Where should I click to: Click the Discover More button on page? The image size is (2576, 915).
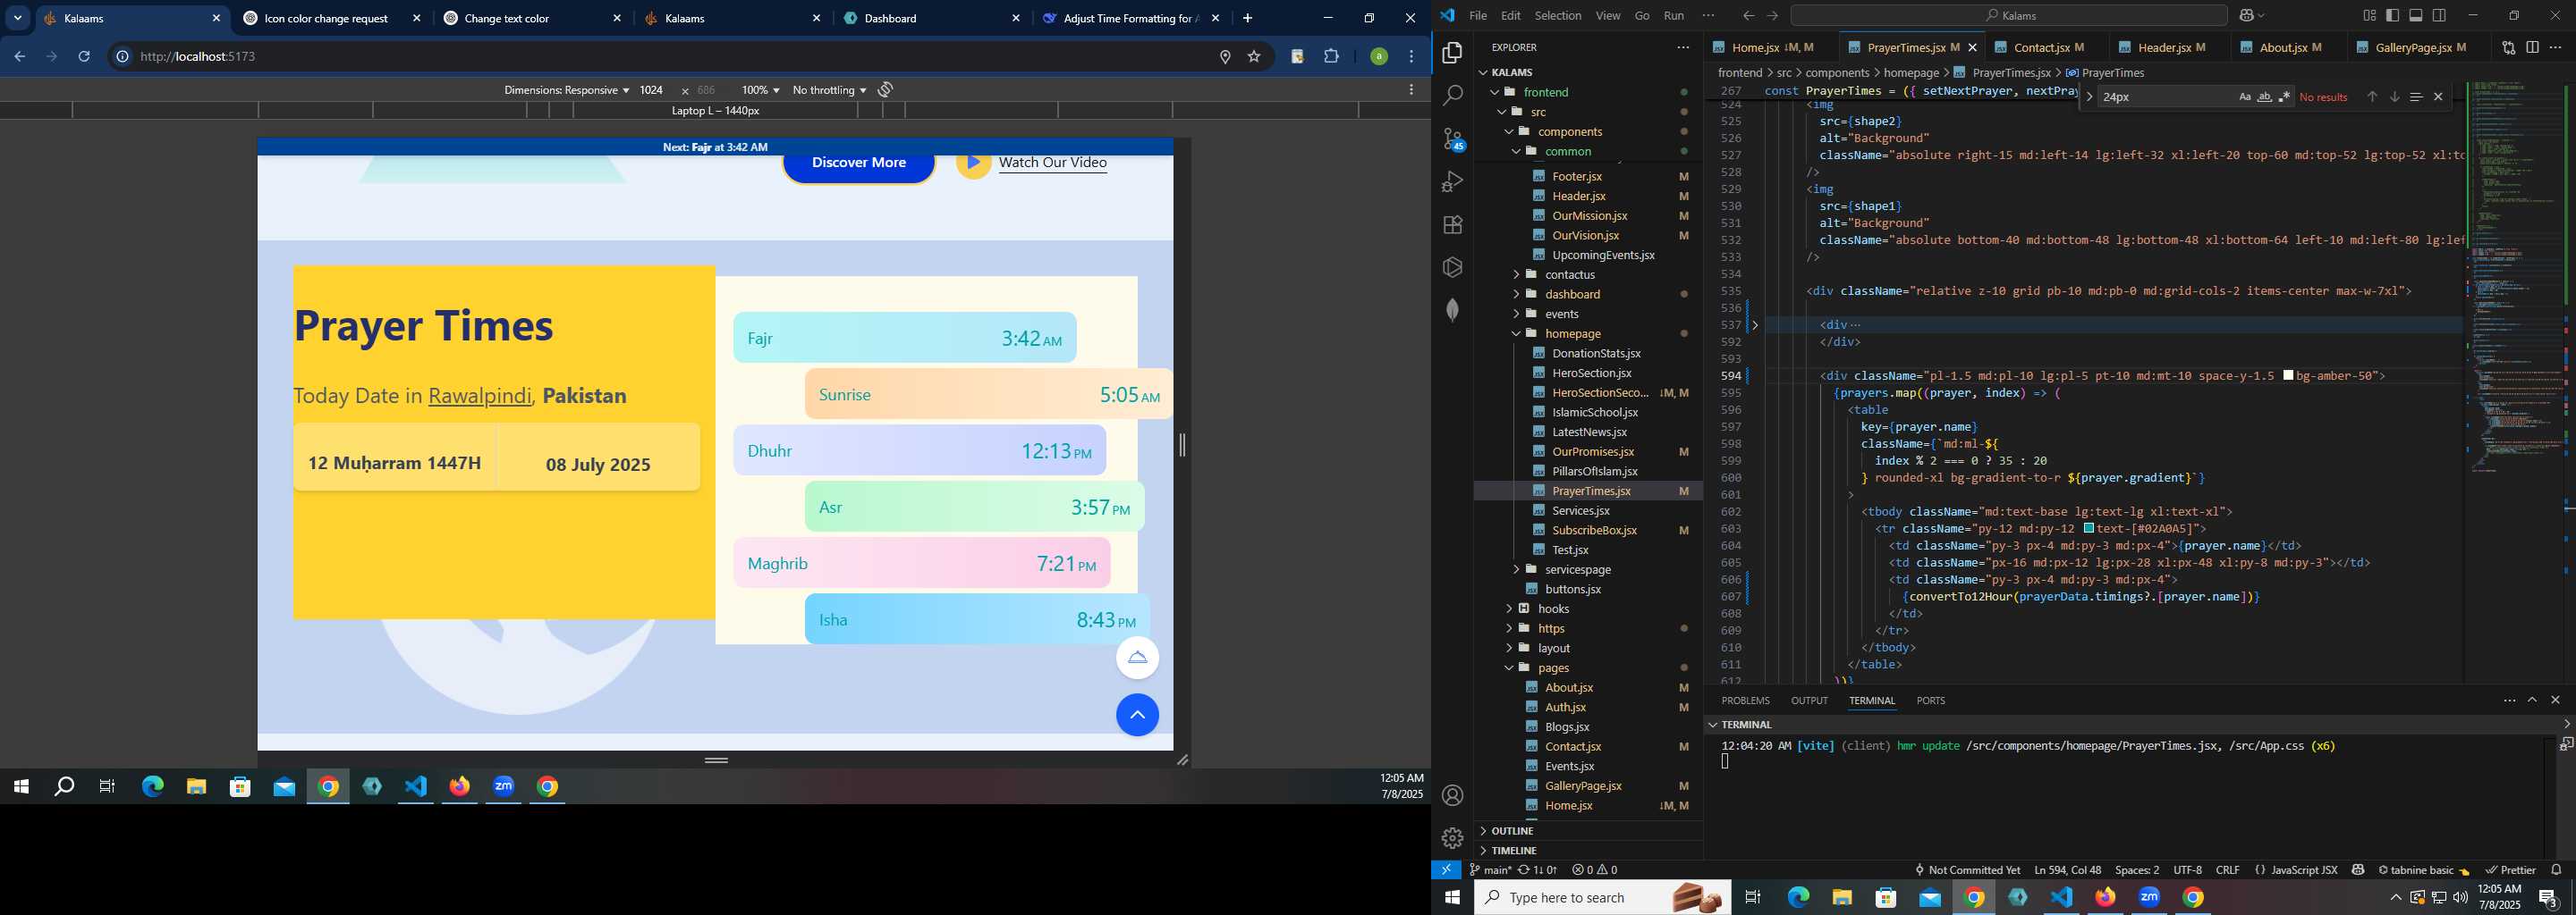click(858, 164)
